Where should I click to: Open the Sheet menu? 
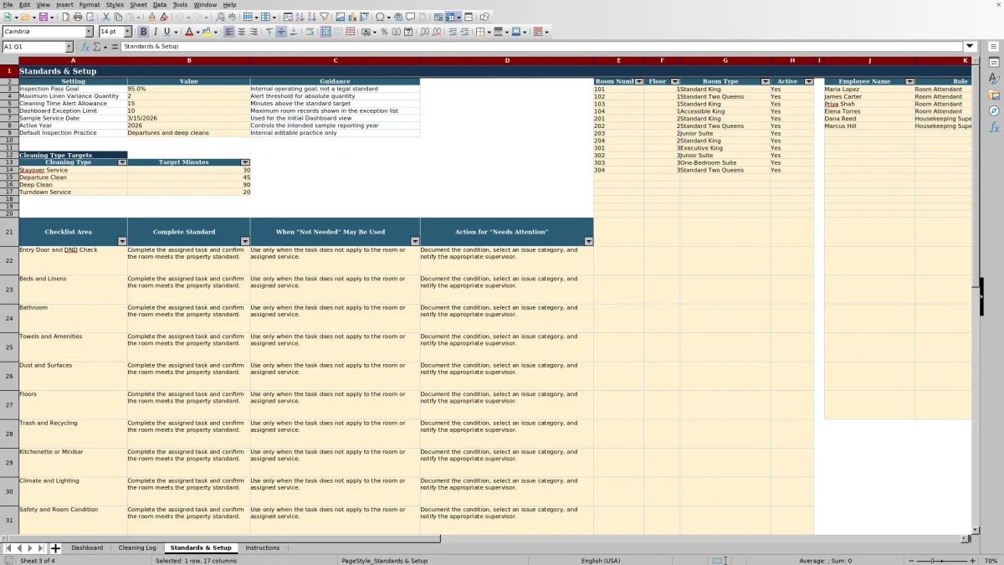pos(138,5)
